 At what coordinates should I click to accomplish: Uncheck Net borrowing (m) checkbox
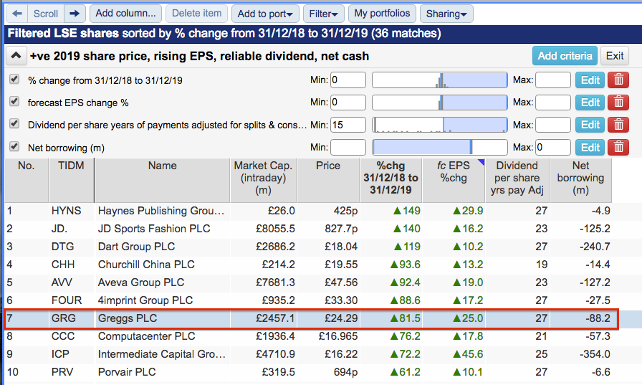(14, 146)
